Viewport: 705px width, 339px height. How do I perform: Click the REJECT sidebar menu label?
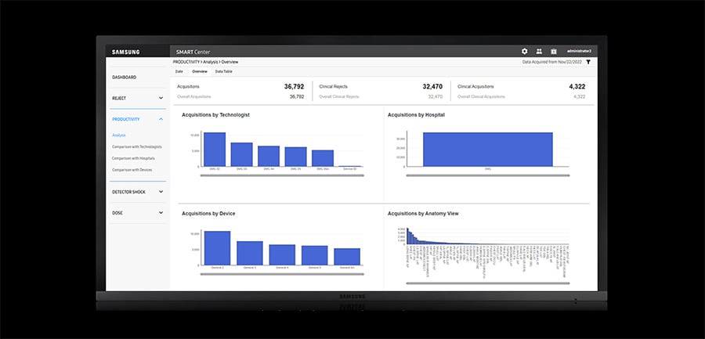[119, 98]
